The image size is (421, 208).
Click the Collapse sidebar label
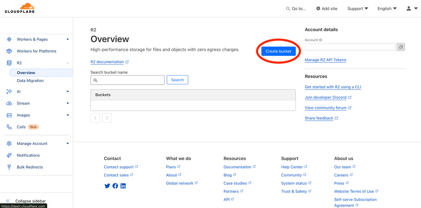pos(30,201)
